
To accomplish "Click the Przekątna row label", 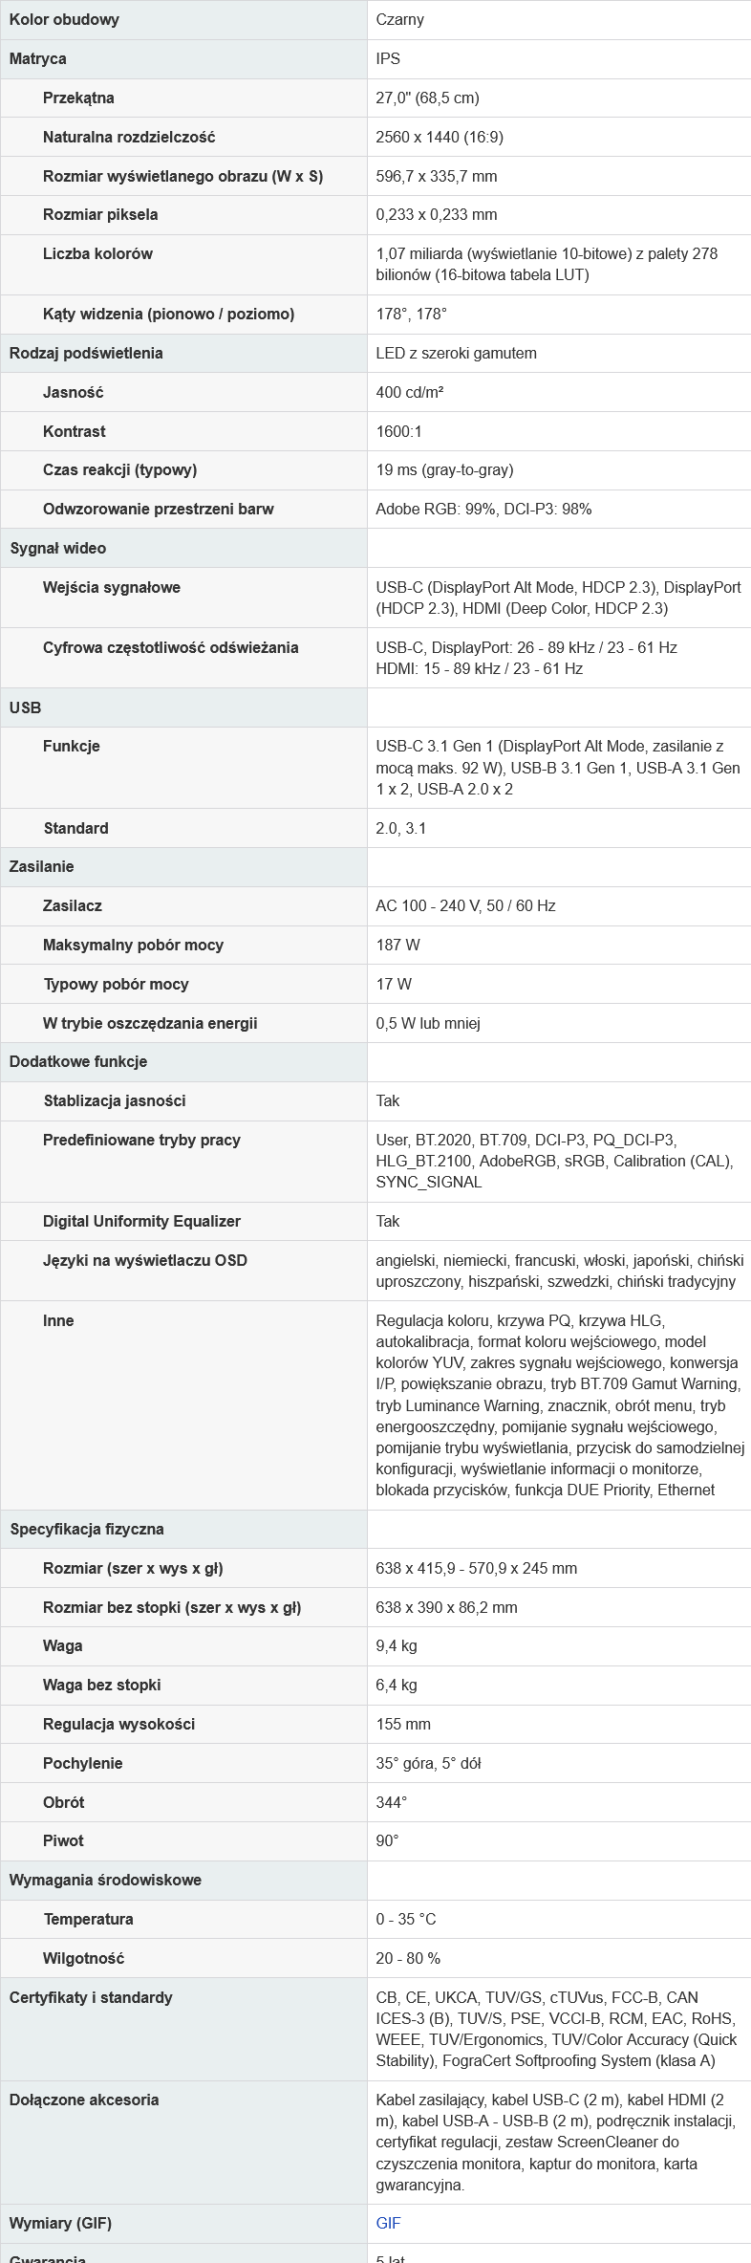I will (78, 98).
